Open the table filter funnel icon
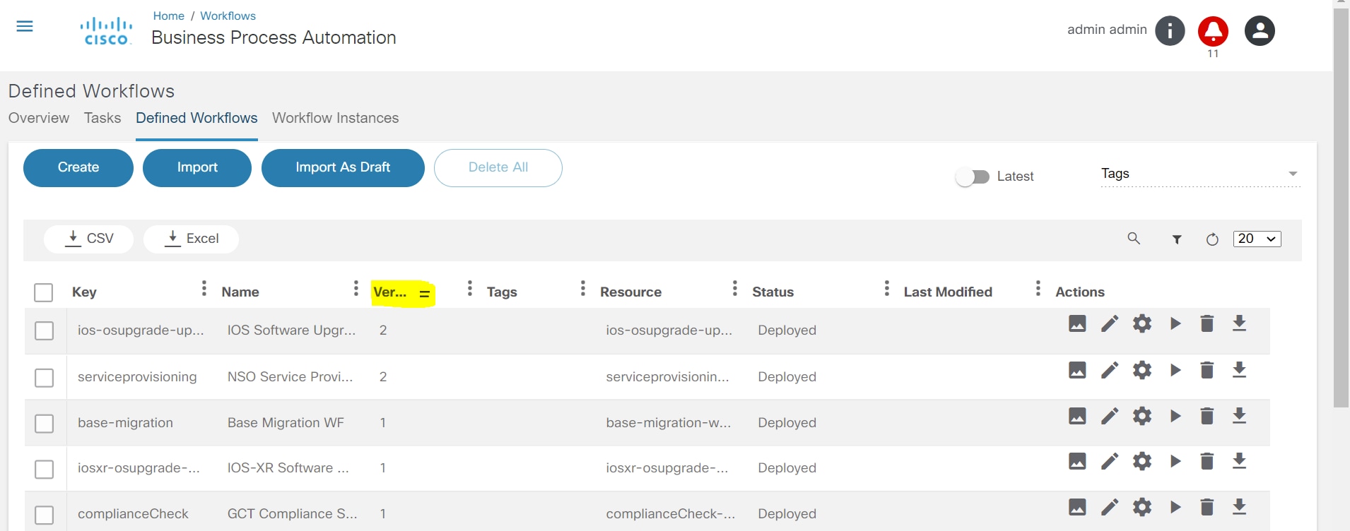Screen dimensions: 1350x531 [x=1177, y=239]
